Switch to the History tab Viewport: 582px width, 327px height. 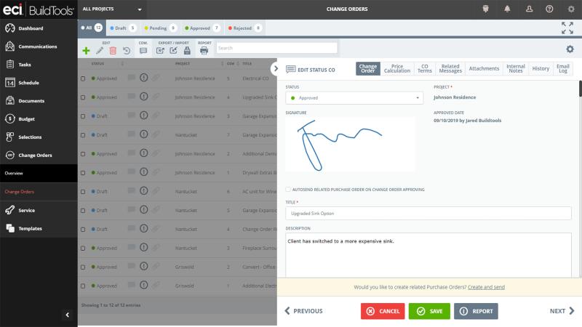click(x=541, y=68)
